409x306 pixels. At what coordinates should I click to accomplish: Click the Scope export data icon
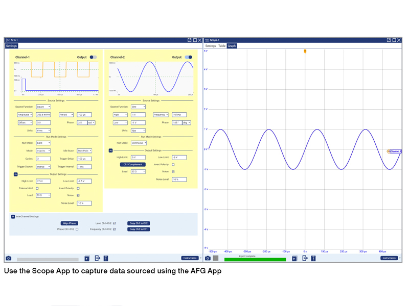pos(305,259)
